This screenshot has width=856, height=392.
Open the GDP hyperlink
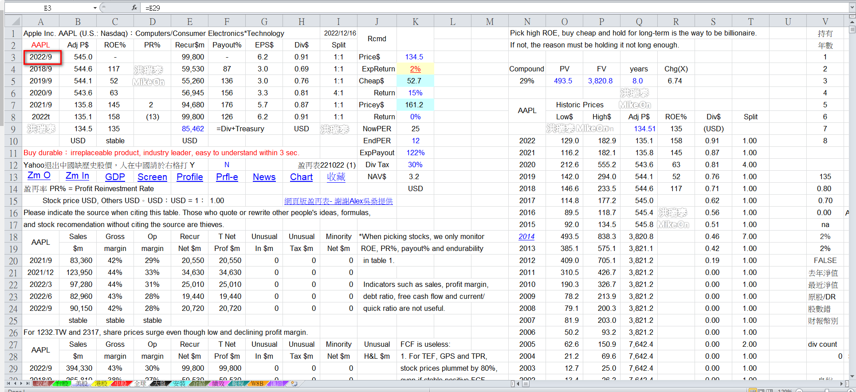(x=115, y=176)
